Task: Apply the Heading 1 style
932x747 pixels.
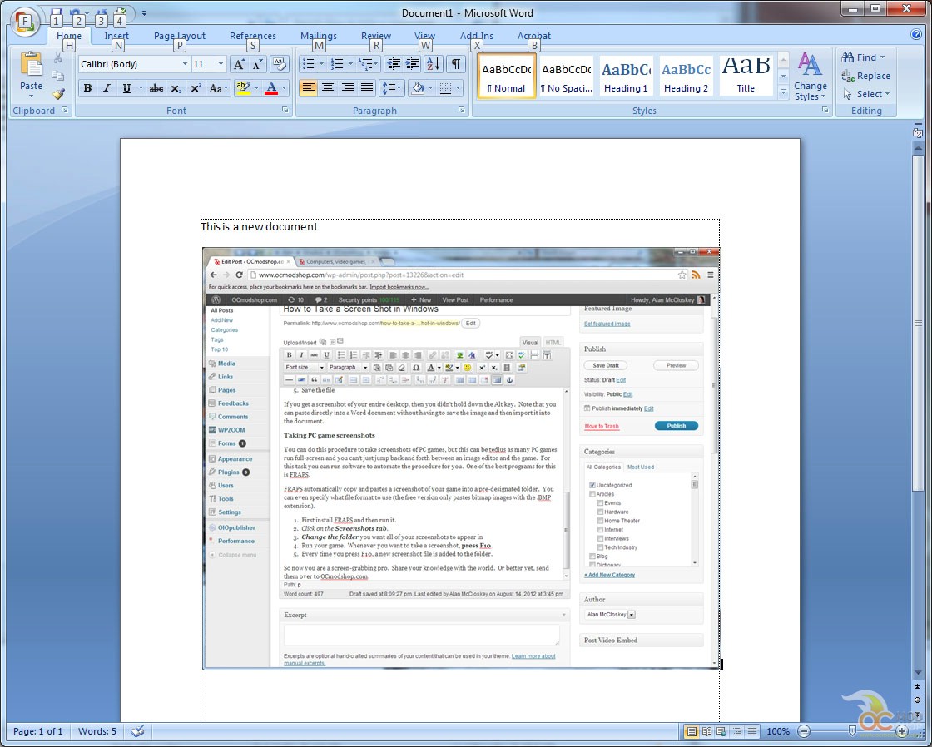Action: 626,76
